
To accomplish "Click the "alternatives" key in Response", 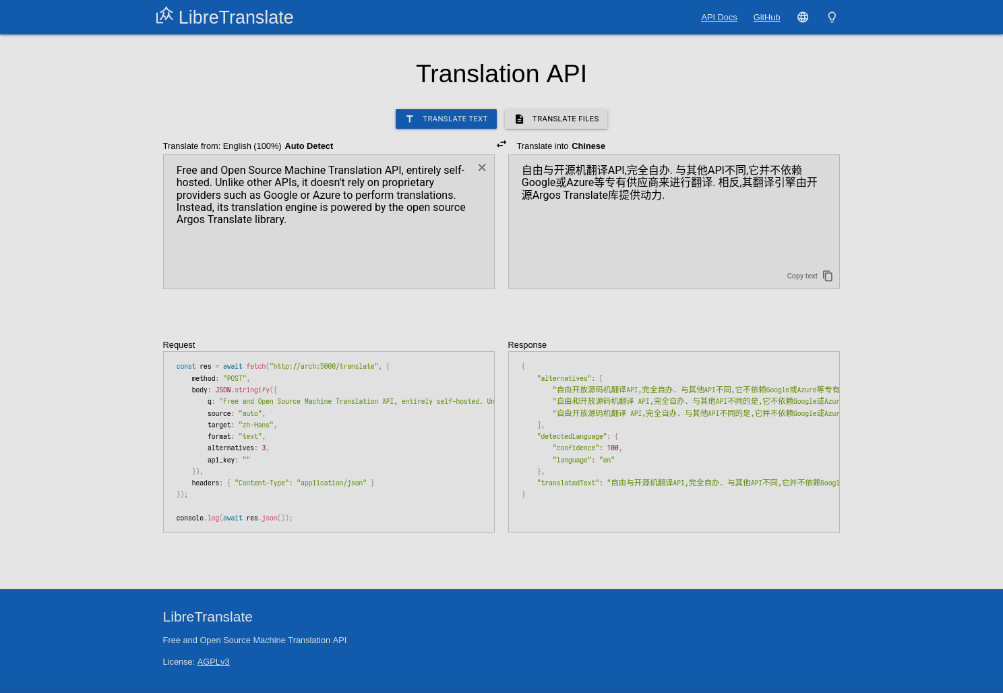I will (x=564, y=379).
